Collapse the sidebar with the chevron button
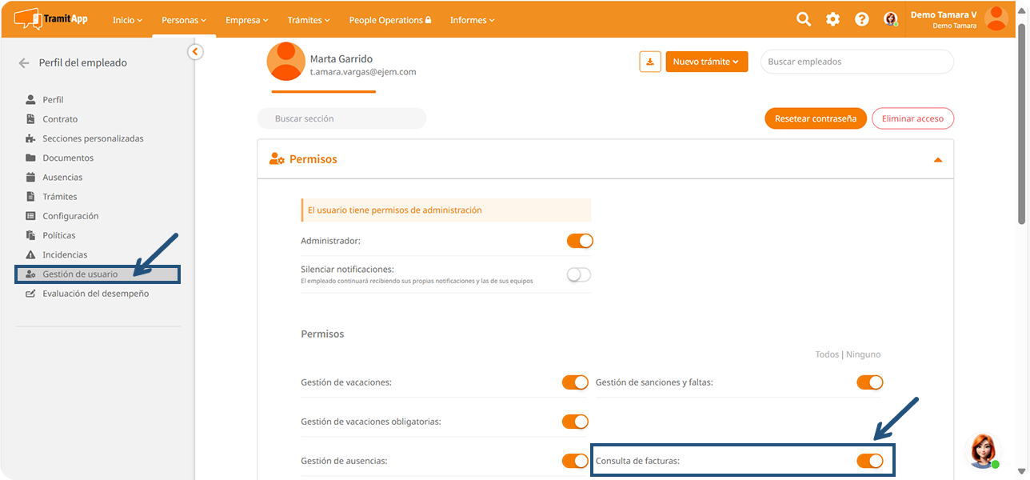Image resolution: width=1030 pixels, height=480 pixels. tap(195, 52)
